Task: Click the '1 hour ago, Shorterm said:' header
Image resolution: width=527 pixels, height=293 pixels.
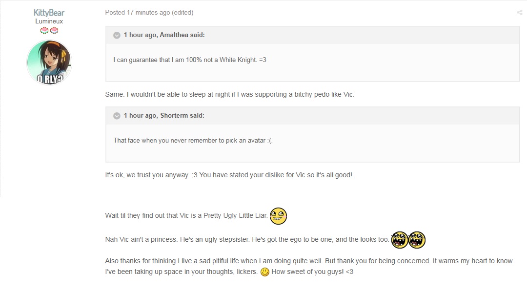Action: pyautogui.click(x=164, y=116)
